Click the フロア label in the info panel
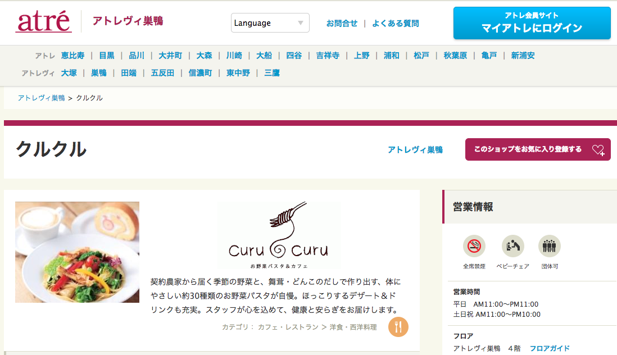Screen dimensions: 617x355 pyautogui.click(x=463, y=336)
